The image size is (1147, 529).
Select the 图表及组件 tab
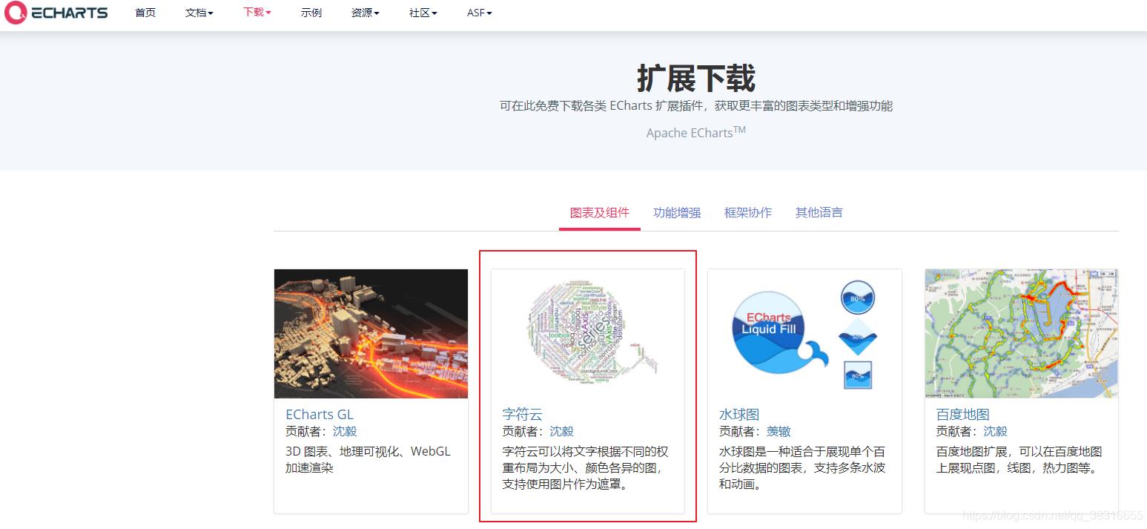point(599,213)
